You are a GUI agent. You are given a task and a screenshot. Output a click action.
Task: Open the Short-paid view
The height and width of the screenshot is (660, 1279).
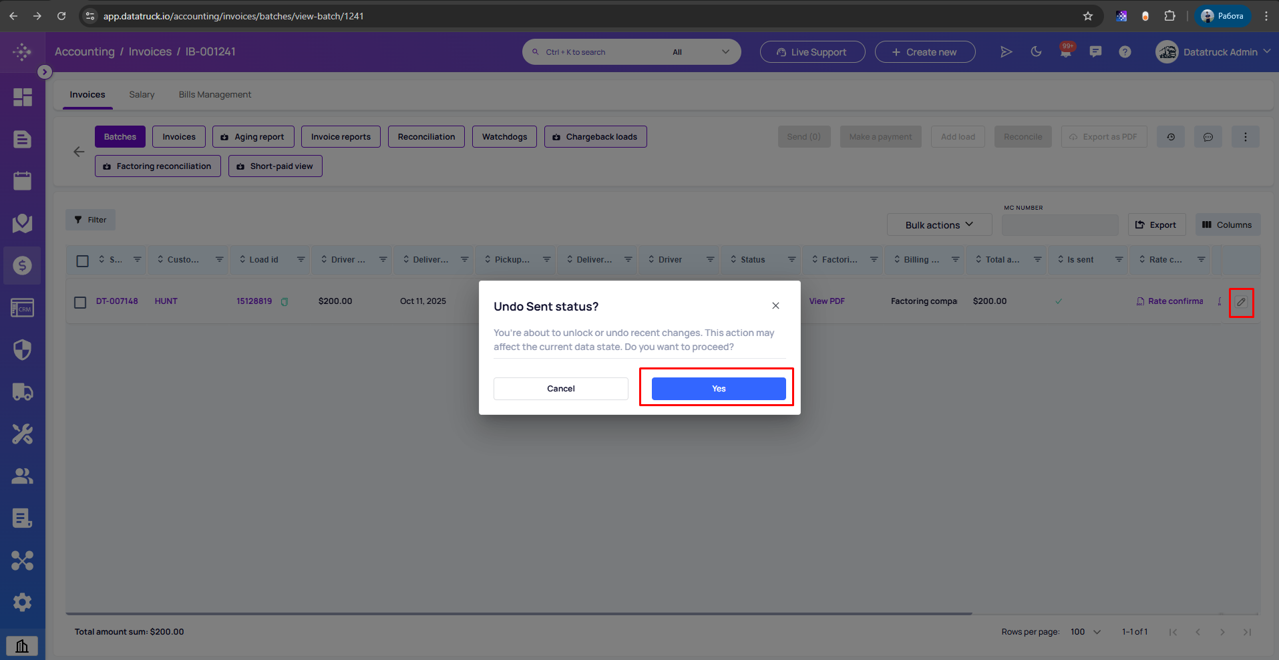(275, 166)
